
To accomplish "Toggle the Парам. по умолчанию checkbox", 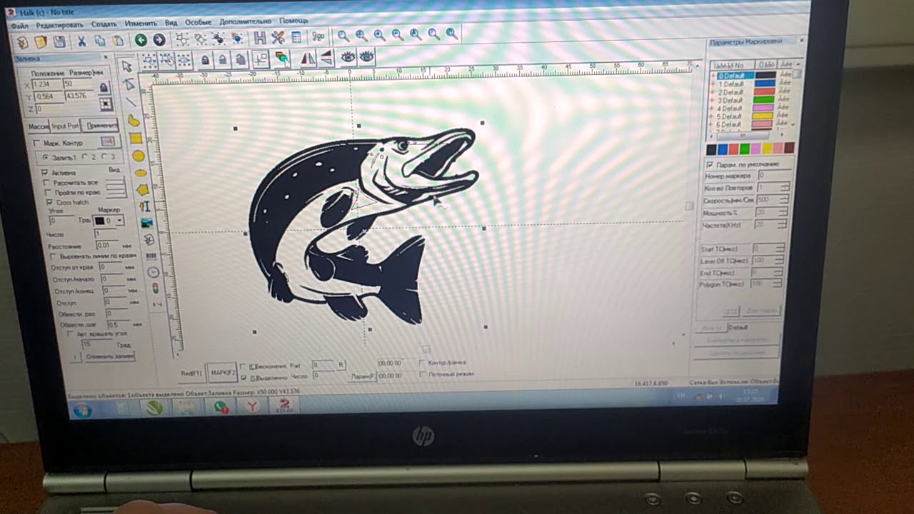I will pyautogui.click(x=710, y=164).
